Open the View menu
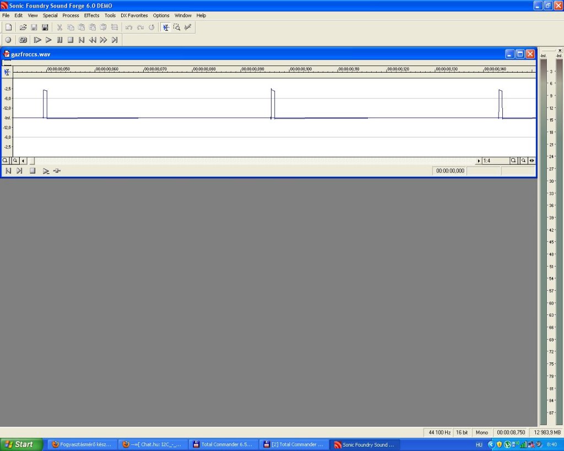This screenshot has width=564, height=451. pyautogui.click(x=32, y=15)
